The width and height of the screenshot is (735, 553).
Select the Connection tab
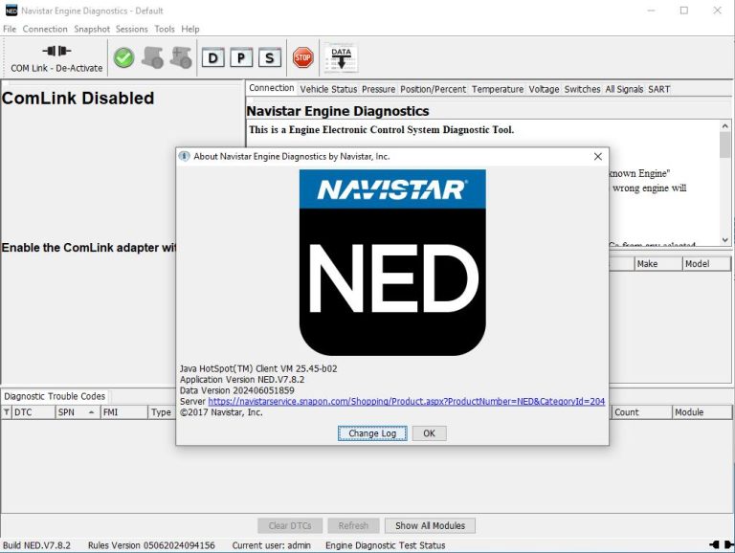coord(272,88)
